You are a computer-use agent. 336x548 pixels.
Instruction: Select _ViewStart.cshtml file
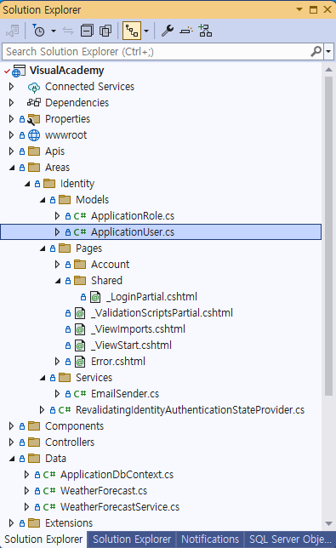(131, 345)
